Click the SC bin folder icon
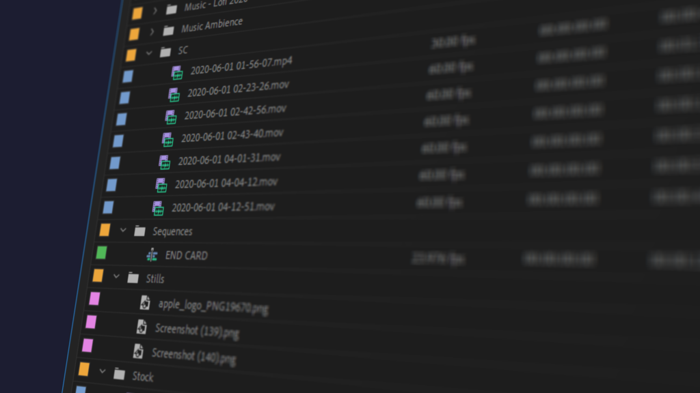The image size is (700, 393). (x=165, y=52)
